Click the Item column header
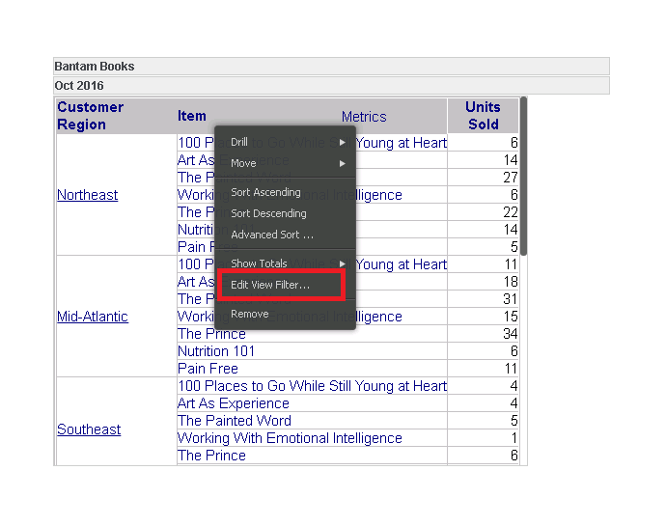The height and width of the screenshot is (526, 666). pos(191,116)
